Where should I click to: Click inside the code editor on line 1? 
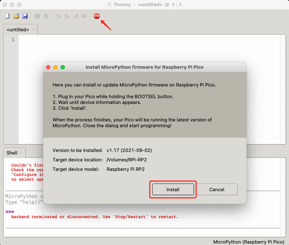click(x=149, y=40)
